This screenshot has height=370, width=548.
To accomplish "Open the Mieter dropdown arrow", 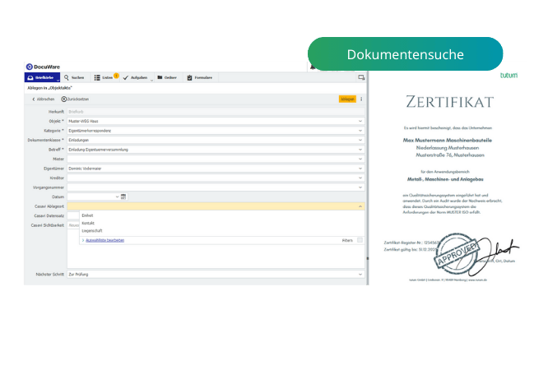I will pos(360,159).
